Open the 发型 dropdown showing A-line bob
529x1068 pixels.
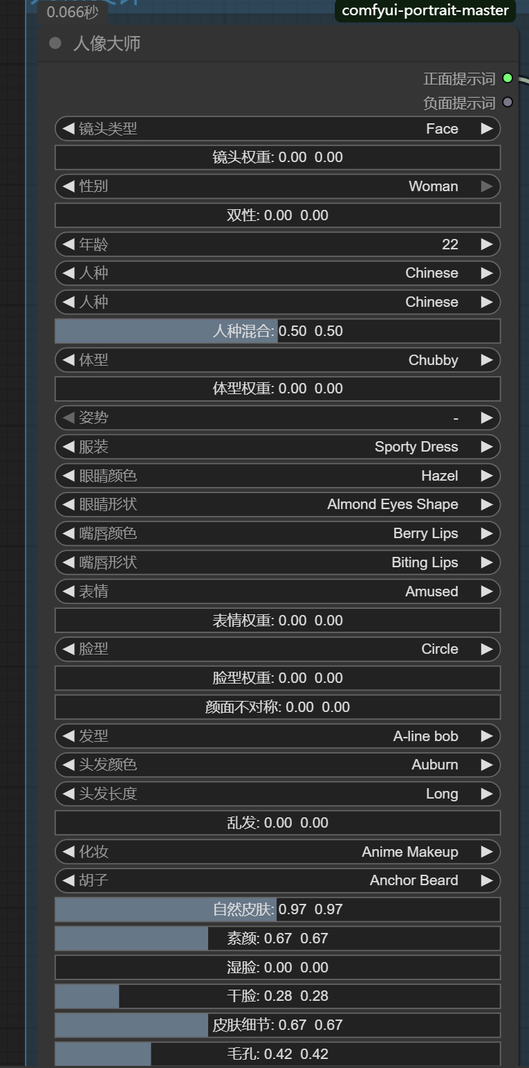click(x=277, y=736)
